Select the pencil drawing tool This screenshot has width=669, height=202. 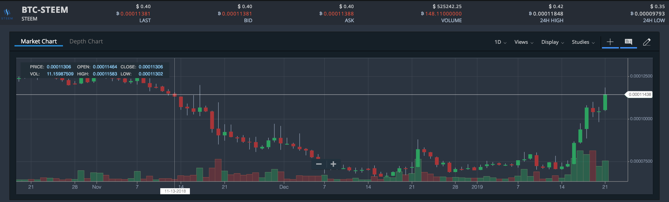[x=647, y=42]
